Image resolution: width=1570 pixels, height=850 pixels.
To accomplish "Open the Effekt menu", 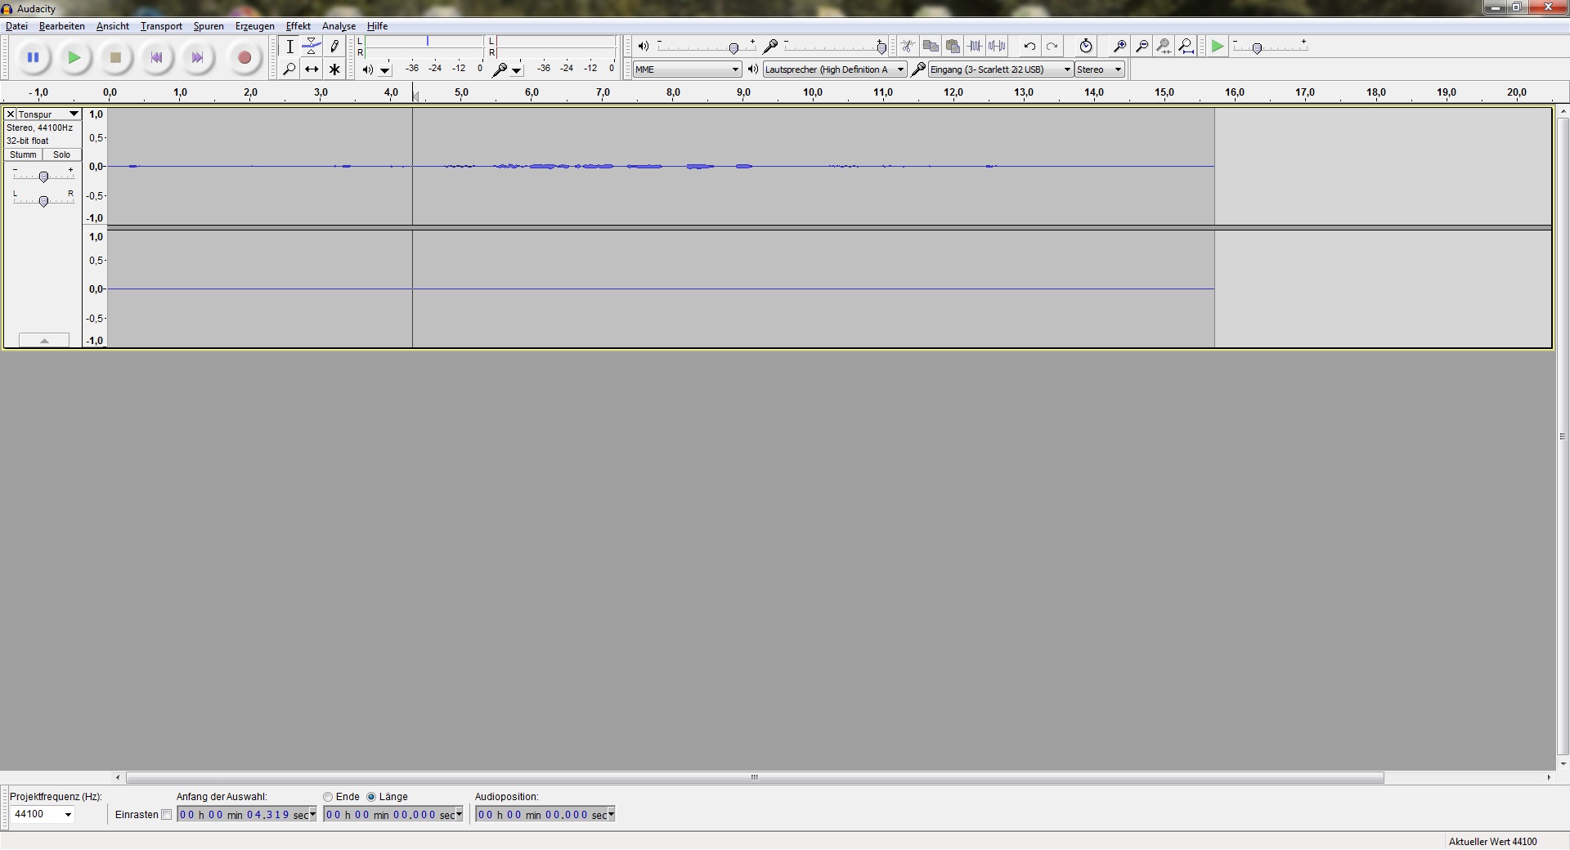I will point(298,26).
